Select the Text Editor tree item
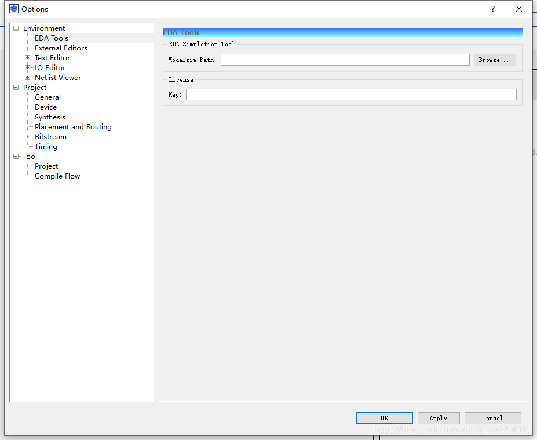This screenshot has height=440, width=537. coord(52,57)
